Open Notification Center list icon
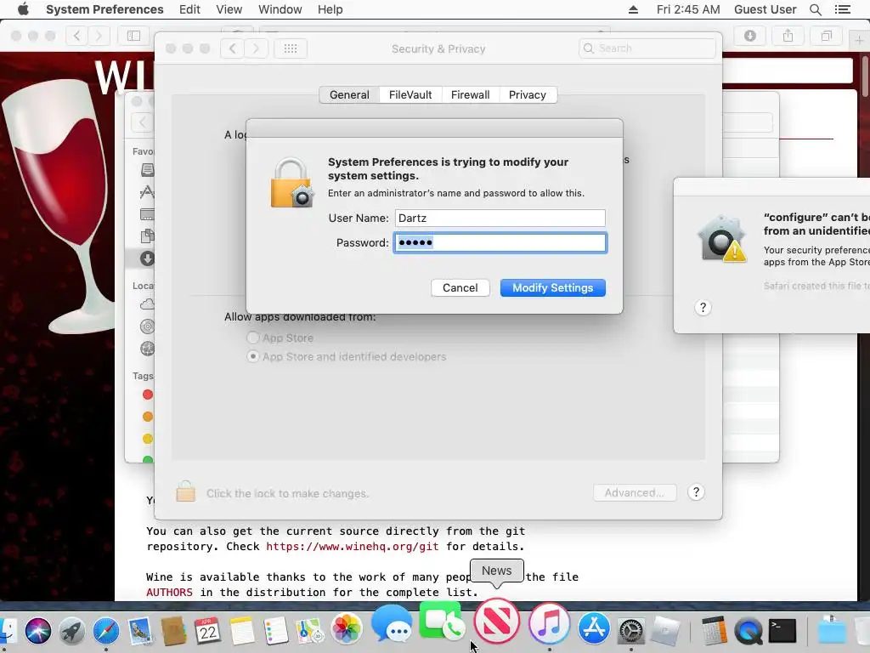The width and height of the screenshot is (870, 653). [x=842, y=9]
